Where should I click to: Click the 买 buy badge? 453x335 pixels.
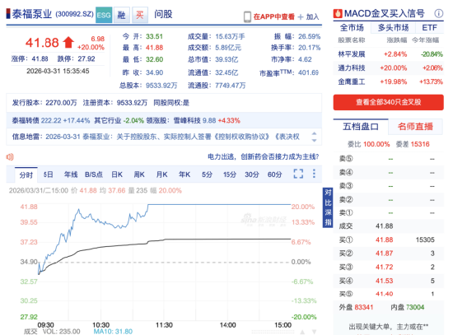click(x=140, y=15)
